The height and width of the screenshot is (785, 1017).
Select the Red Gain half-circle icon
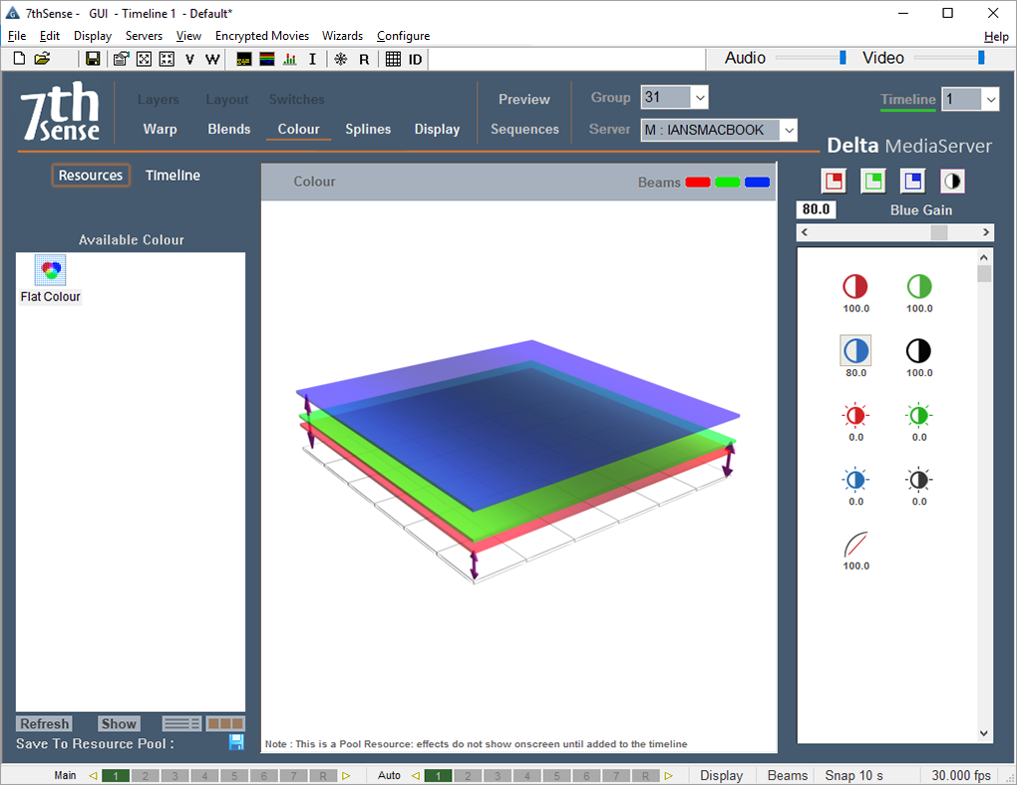(855, 286)
